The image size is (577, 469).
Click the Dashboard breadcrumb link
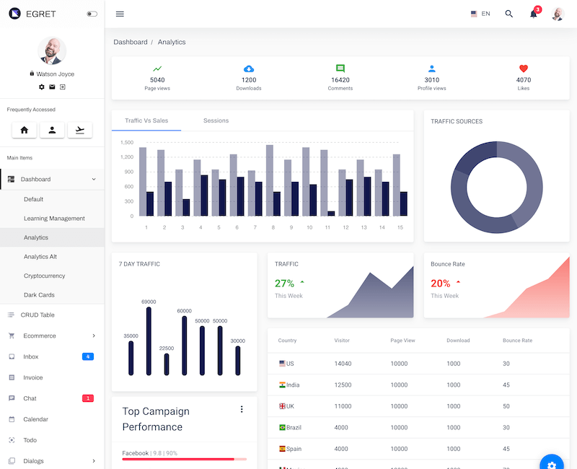(131, 43)
